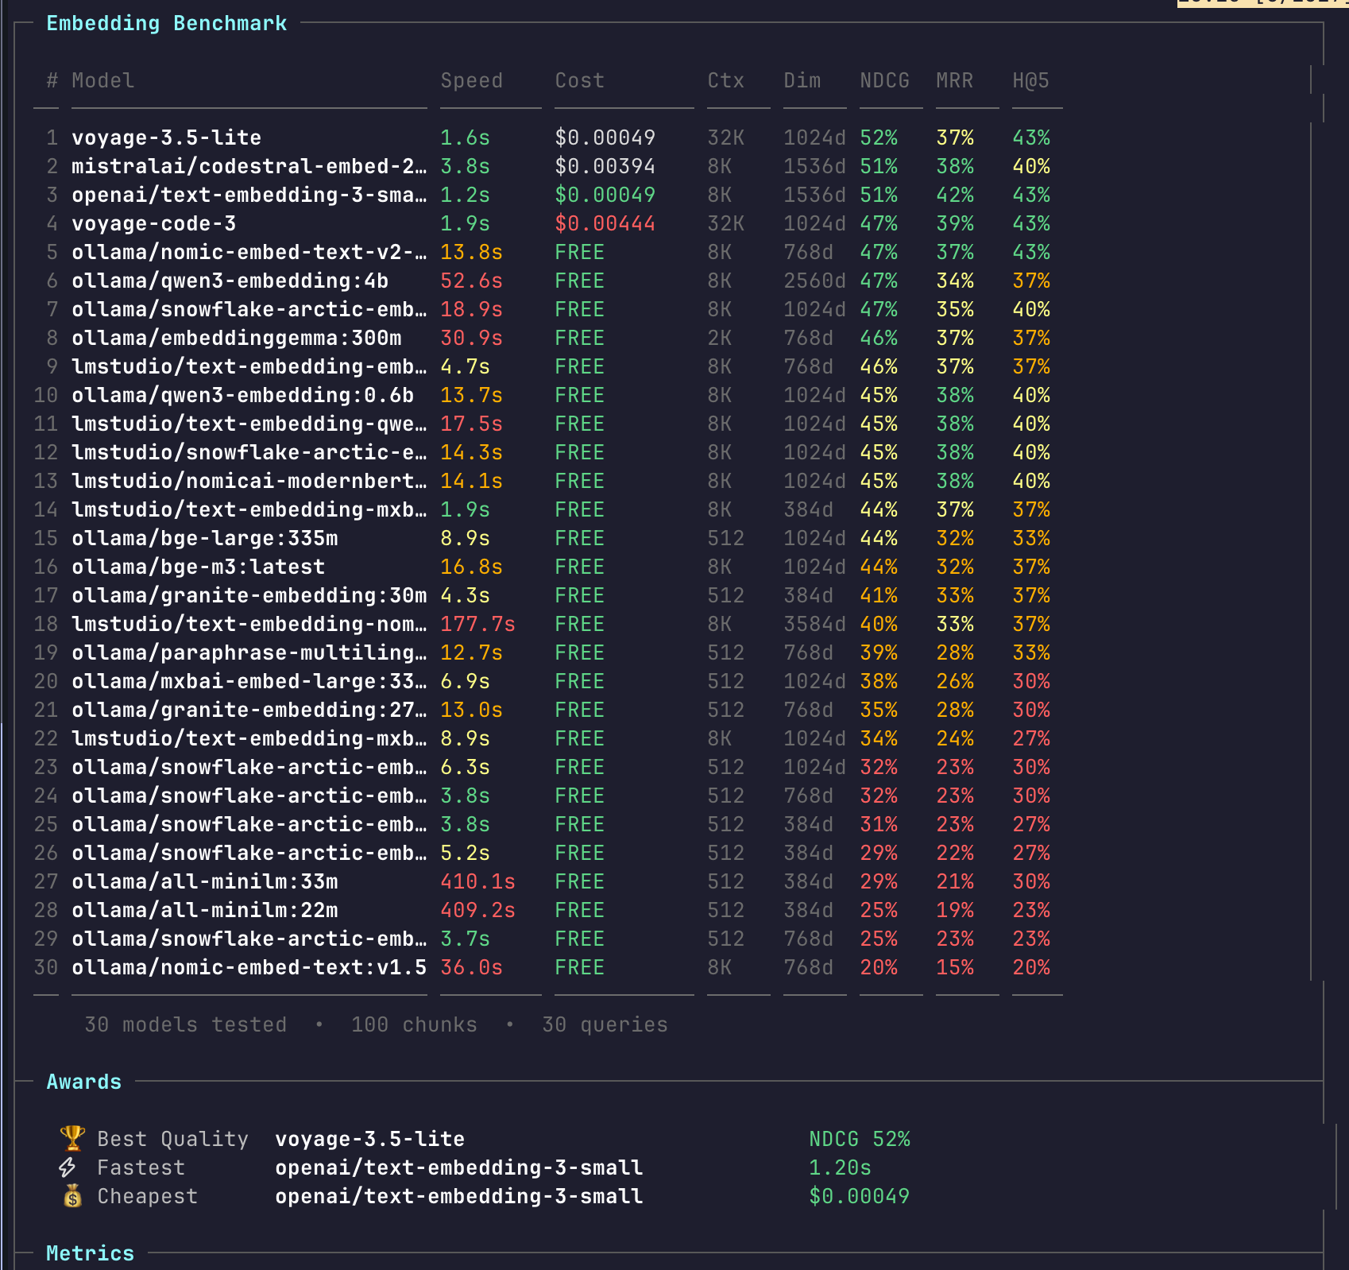Click the $0.00049 Cheapest award value
This screenshot has height=1270, width=1349.
tap(860, 1196)
